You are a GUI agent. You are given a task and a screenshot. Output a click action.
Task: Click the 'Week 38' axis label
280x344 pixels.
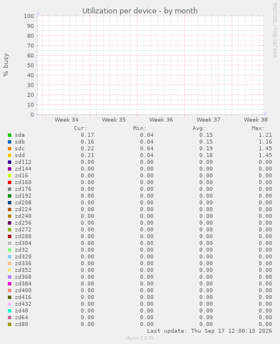[x=256, y=120]
